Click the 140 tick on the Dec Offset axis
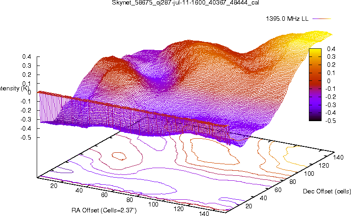Screen dimensions: 351x216 tap(338, 157)
